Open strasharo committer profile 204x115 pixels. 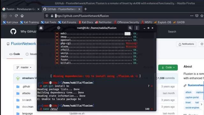coord(28,78)
